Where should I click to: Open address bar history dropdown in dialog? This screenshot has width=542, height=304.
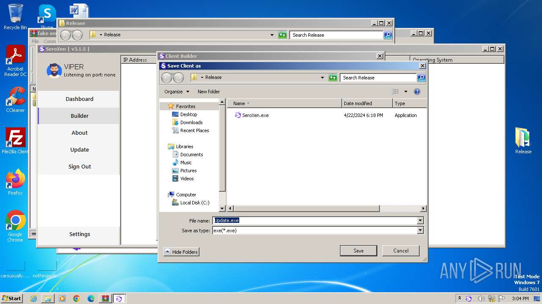(x=322, y=78)
